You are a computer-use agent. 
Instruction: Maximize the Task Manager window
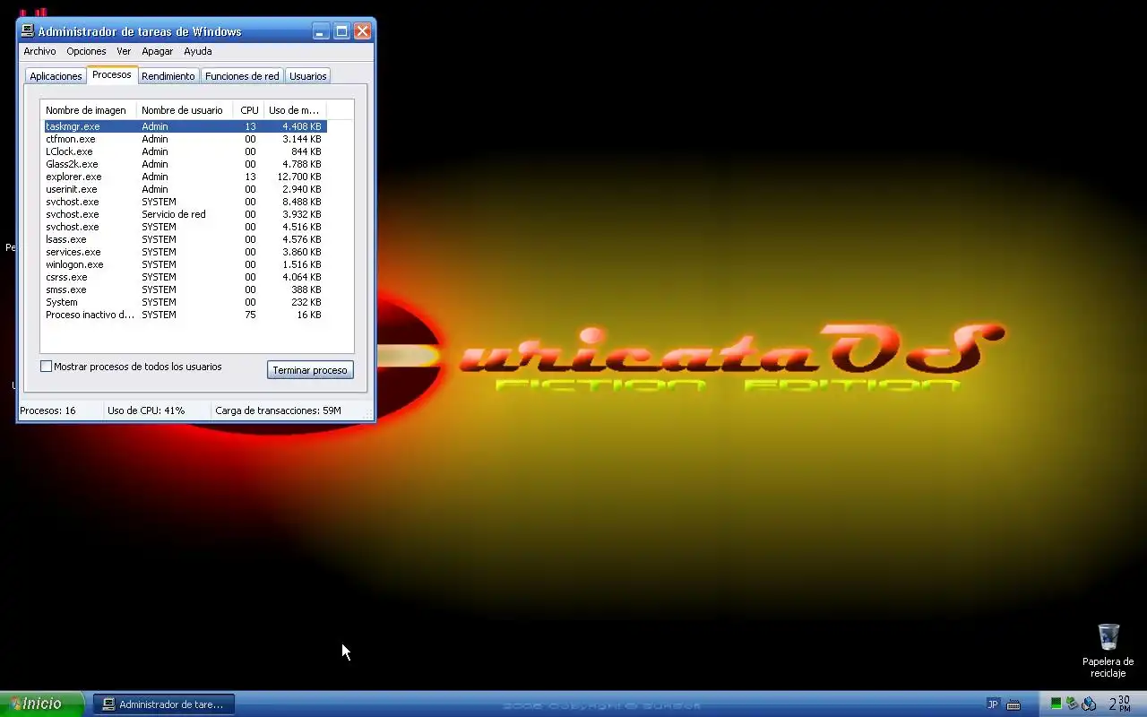(x=341, y=31)
